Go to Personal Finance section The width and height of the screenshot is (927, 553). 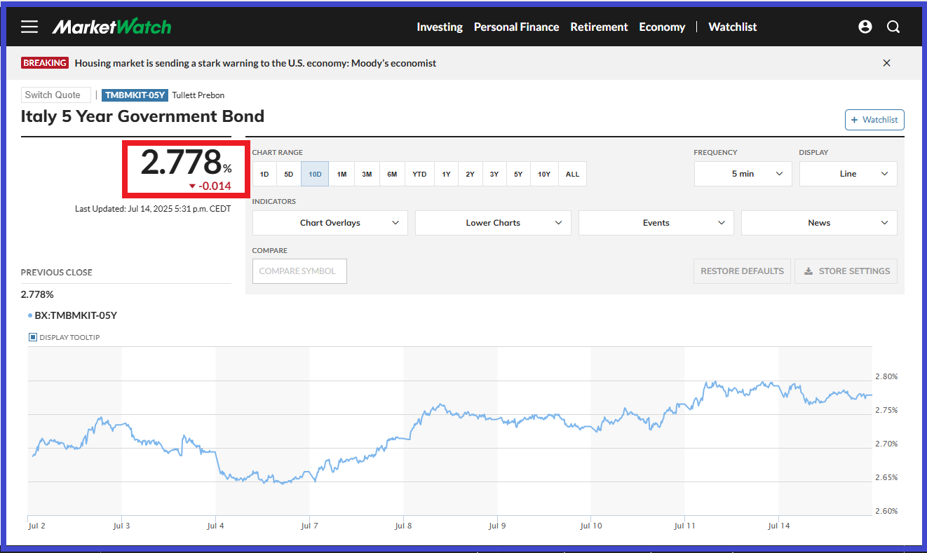(516, 27)
